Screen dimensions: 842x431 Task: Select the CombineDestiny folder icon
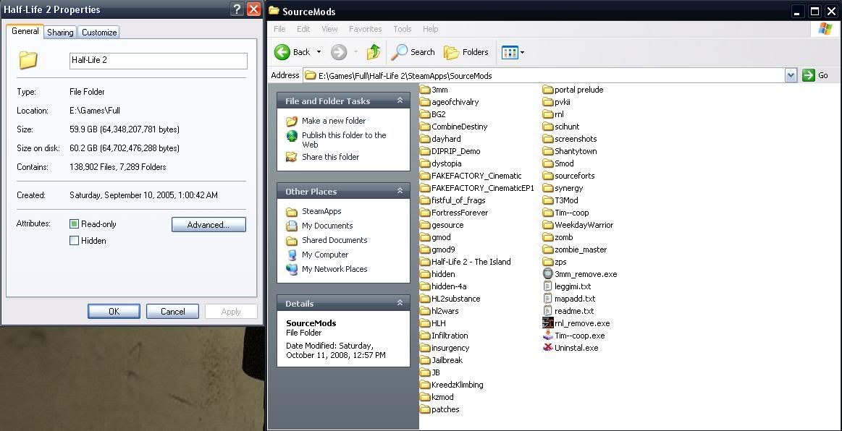click(425, 127)
